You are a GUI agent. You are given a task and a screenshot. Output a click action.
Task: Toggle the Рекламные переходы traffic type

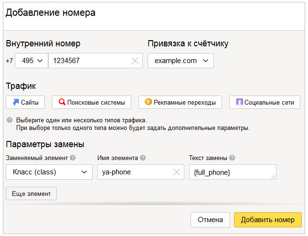[x=180, y=102]
